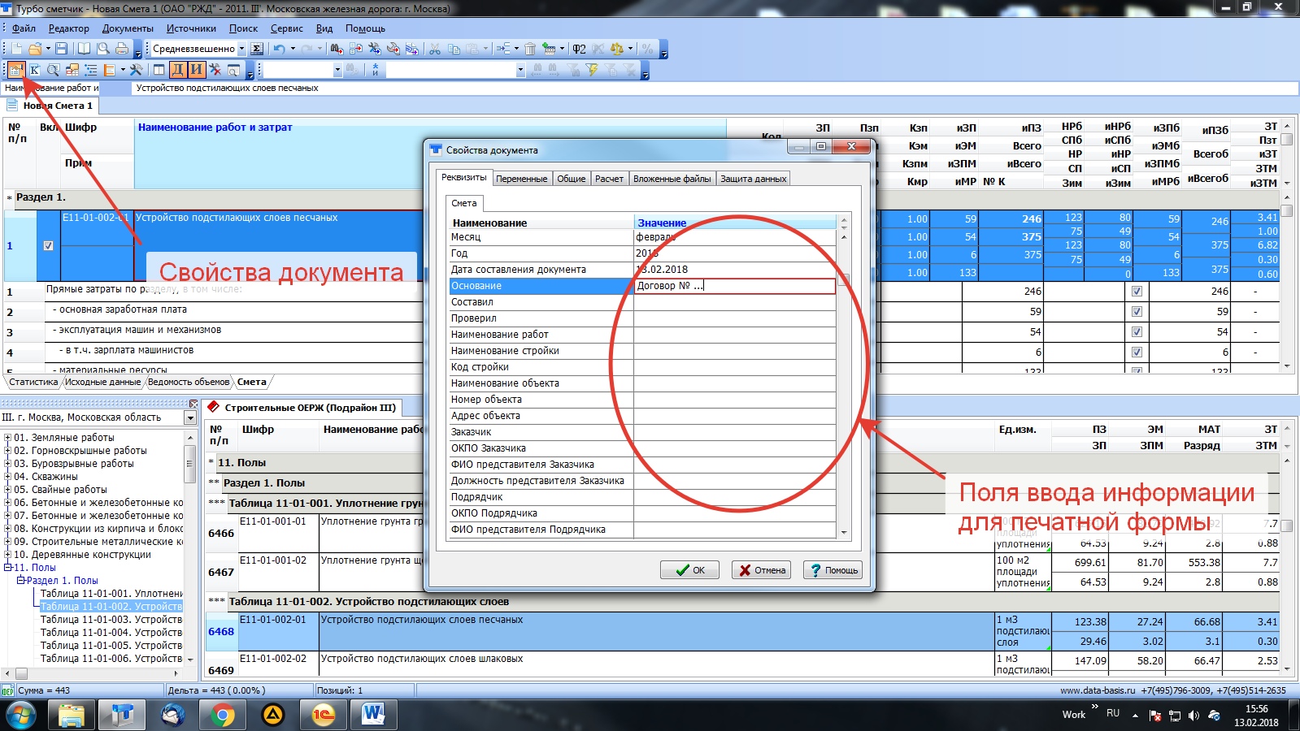Toggle checkbox in the основная заработная плата row
1300x731 pixels.
1137,311
